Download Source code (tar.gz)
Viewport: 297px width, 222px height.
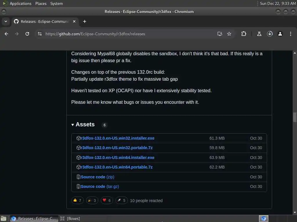(100, 186)
